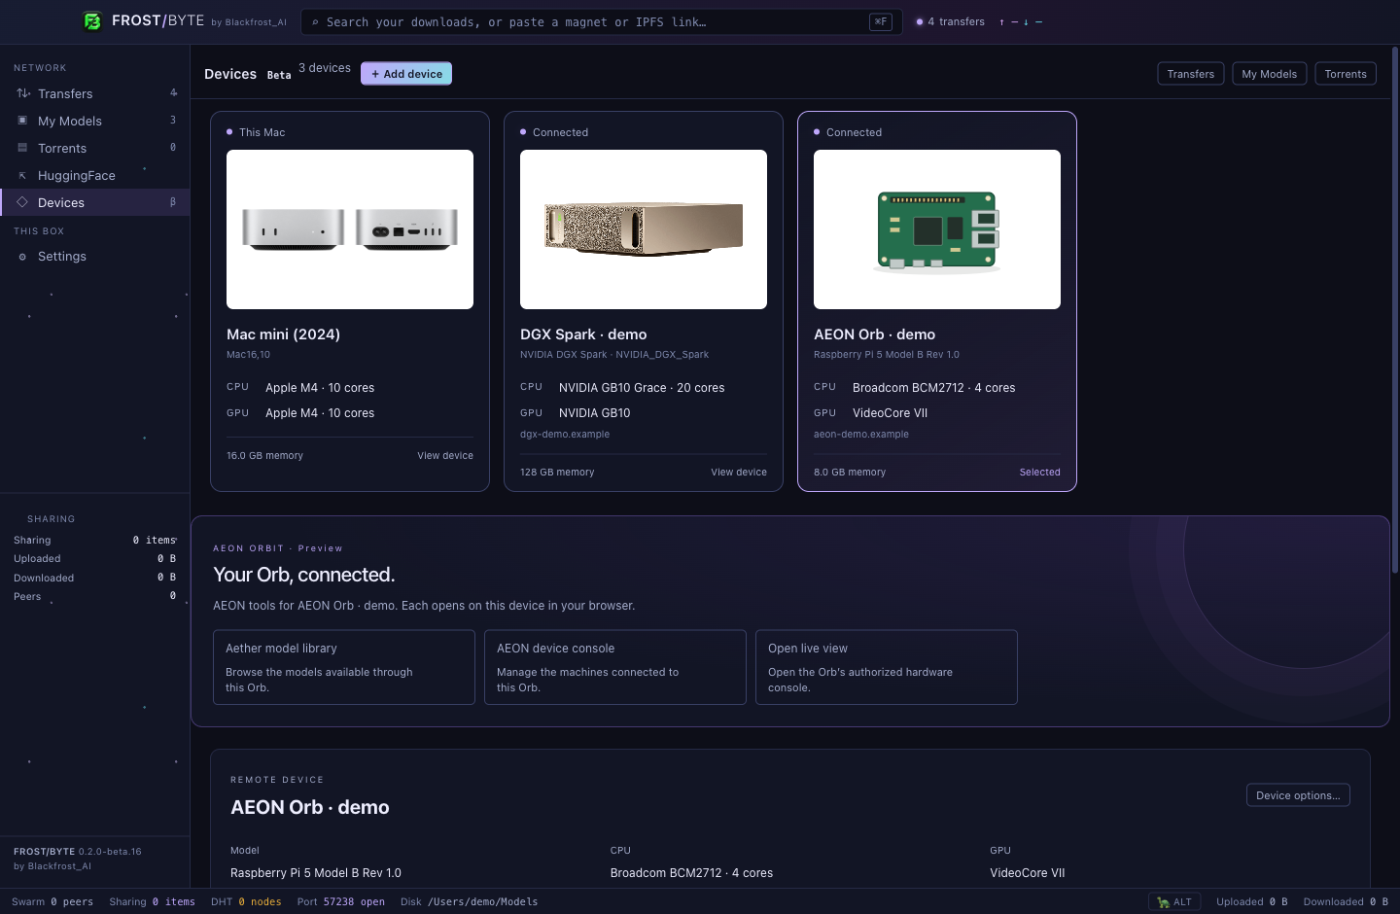
Task: Click the Peers row in Sharing panel
Action: coord(95,596)
